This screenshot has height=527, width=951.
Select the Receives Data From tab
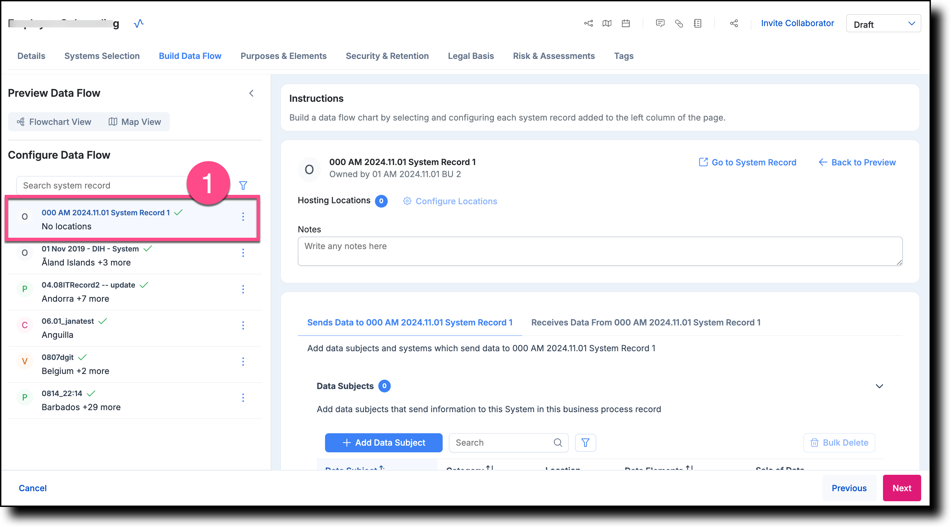(645, 322)
